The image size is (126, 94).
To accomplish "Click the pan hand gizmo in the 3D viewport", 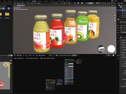I will point(114,18).
